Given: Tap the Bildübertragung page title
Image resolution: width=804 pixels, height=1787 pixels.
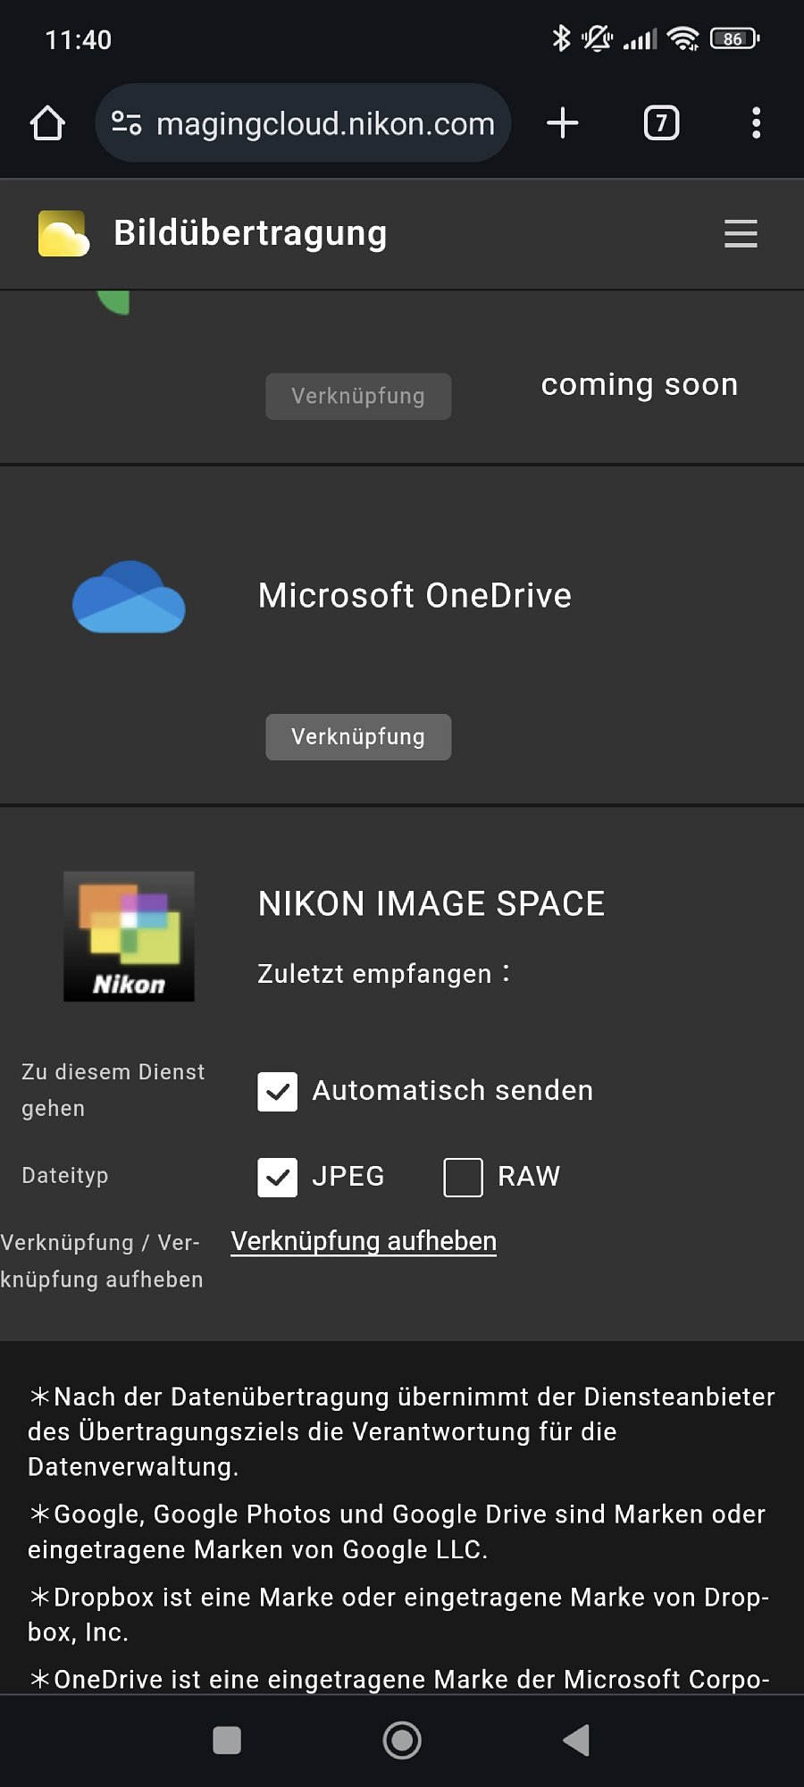Looking at the screenshot, I should [250, 233].
